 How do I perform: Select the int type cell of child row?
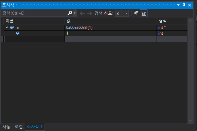tap(172, 33)
